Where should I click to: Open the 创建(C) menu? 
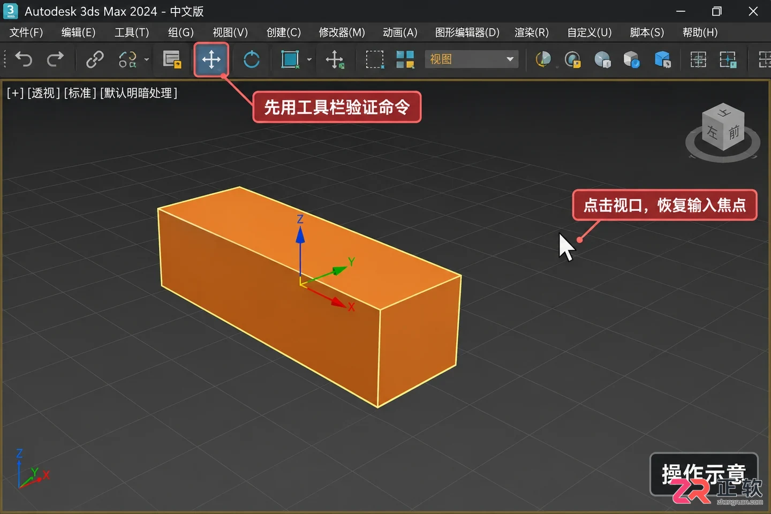pyautogui.click(x=284, y=33)
